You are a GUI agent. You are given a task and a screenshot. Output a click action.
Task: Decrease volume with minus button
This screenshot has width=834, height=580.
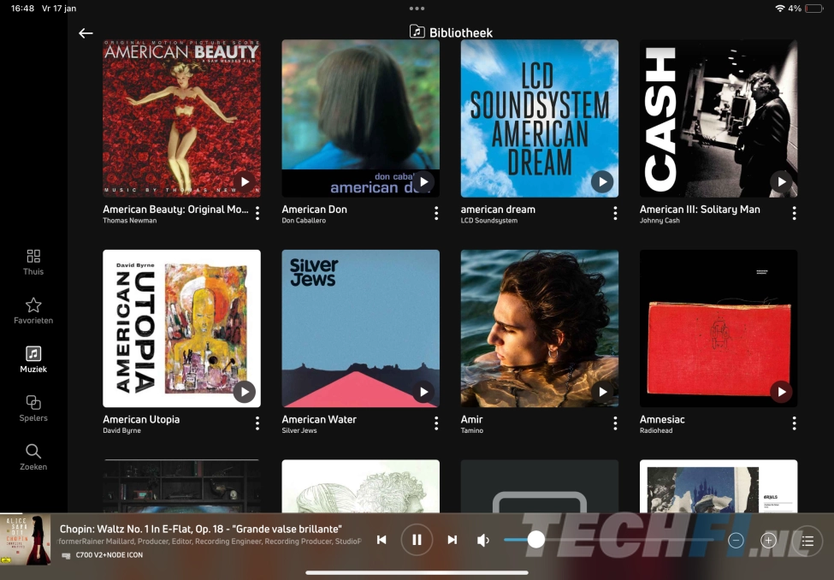(736, 541)
